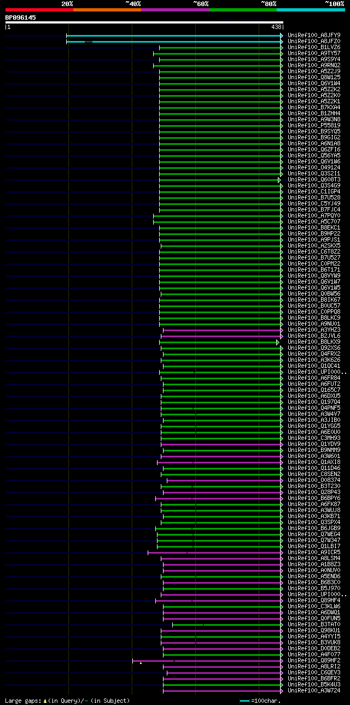
Task: Click hit name UniRef100_Q56YA5
Action: (x=314, y=156)
